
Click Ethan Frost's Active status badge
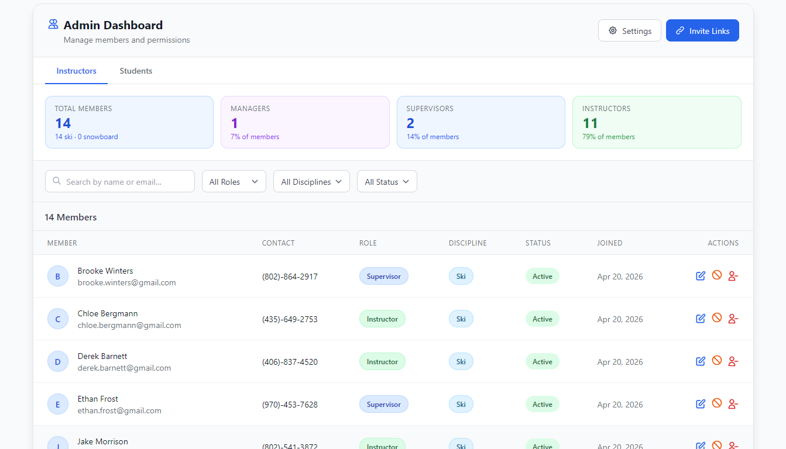543,404
